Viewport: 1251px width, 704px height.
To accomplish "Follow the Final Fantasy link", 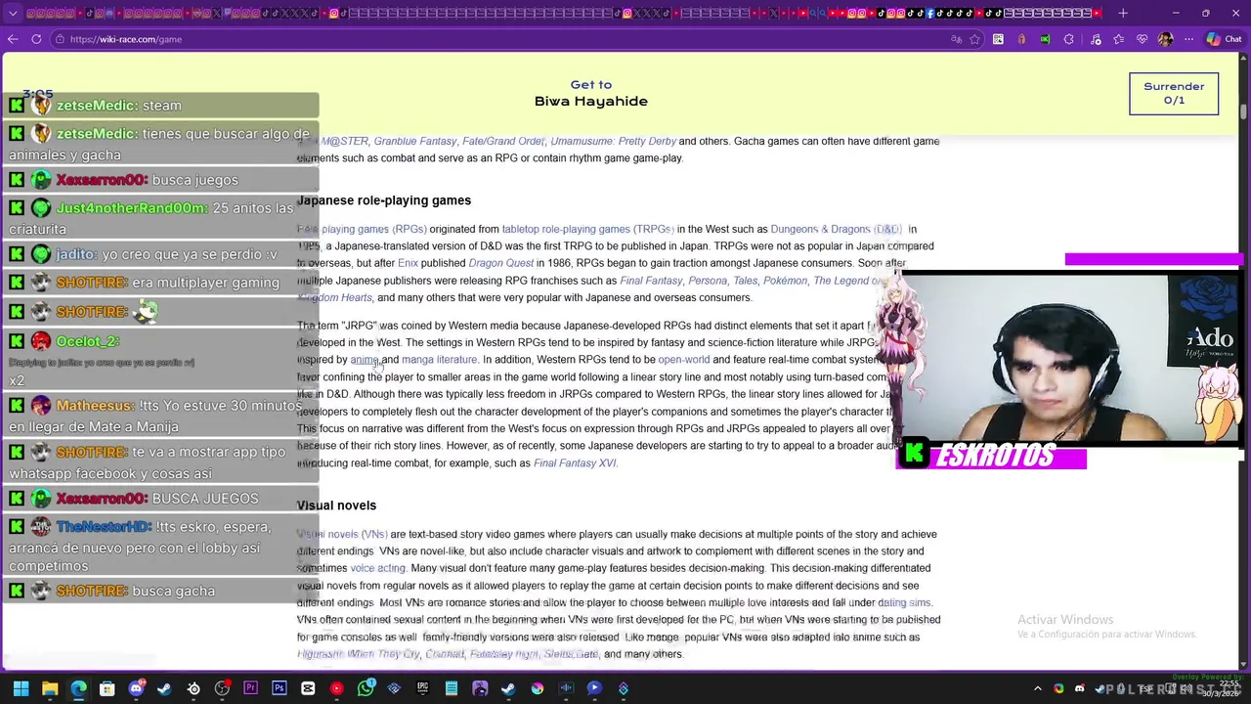I will (651, 281).
